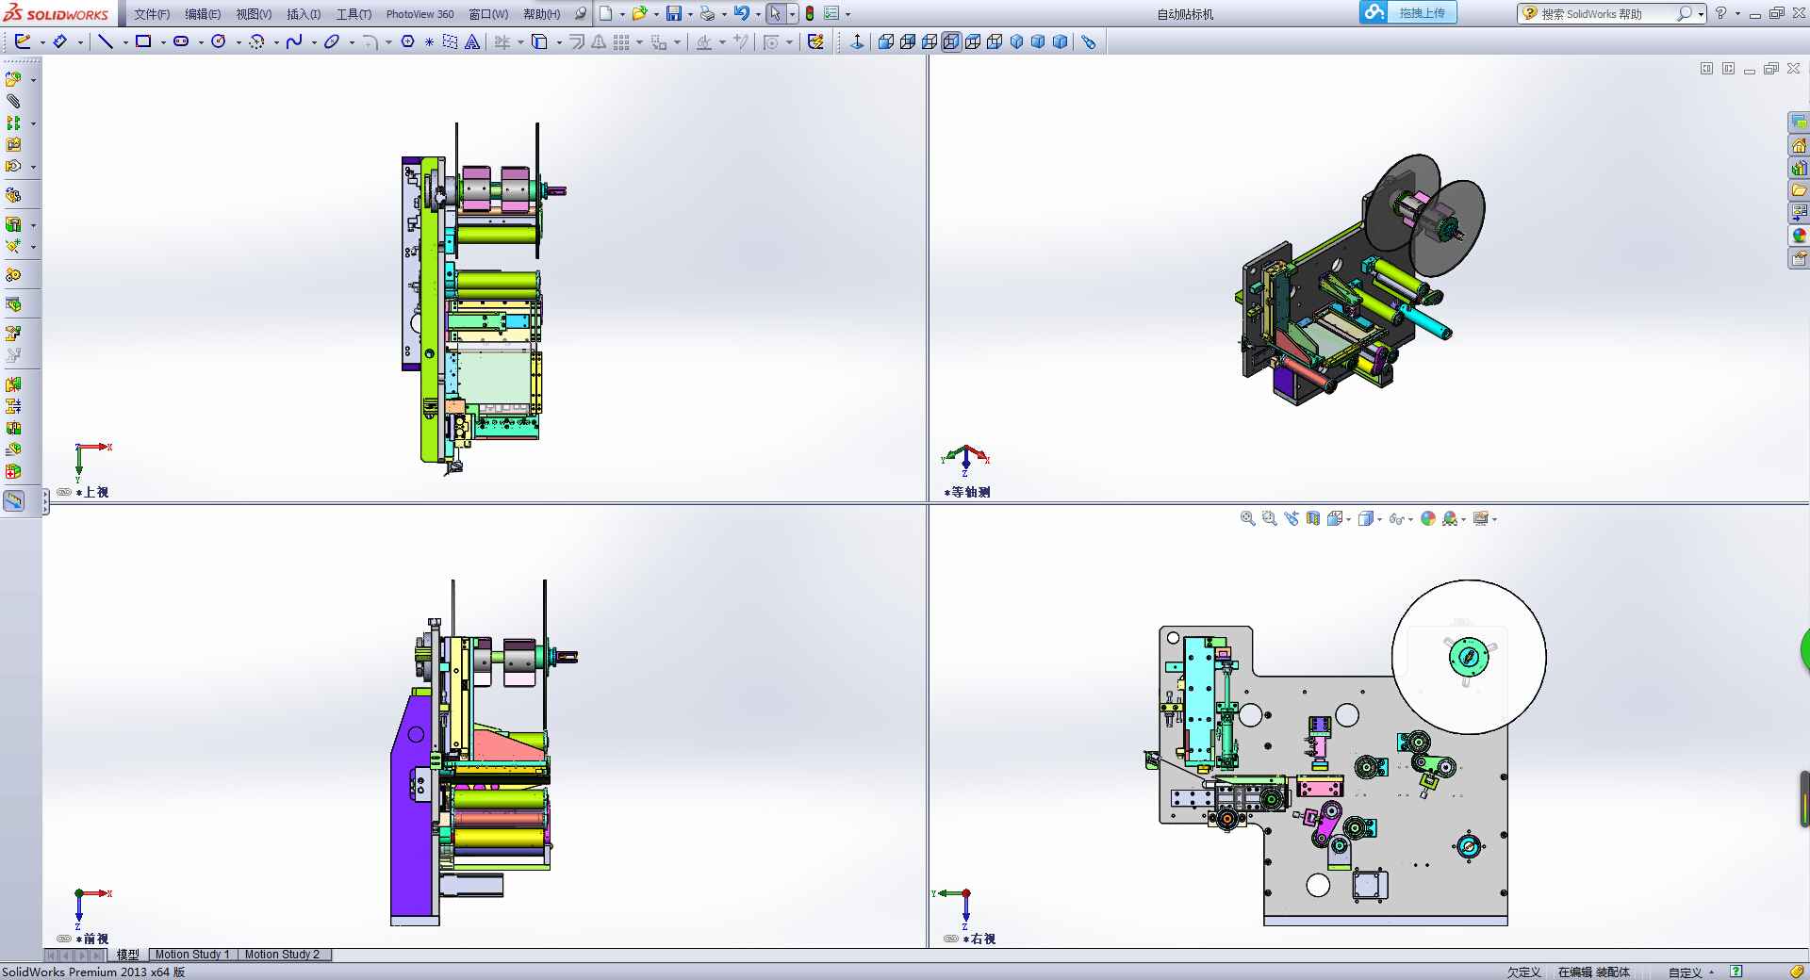Click the New document icon
The image size is (1810, 980).
(606, 13)
